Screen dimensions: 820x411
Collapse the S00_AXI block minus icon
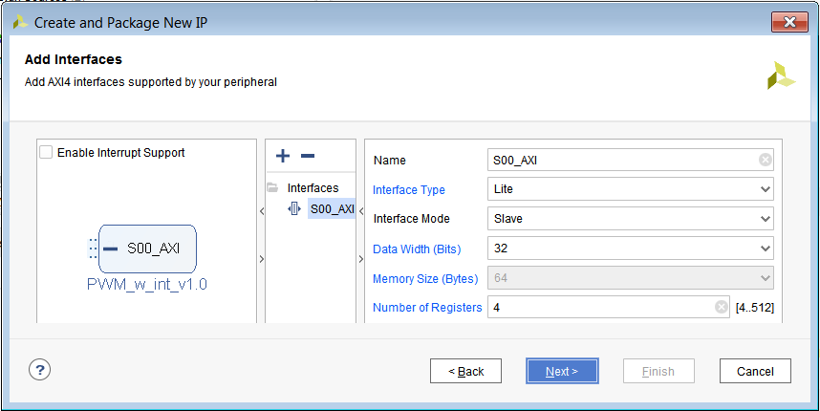tap(111, 249)
